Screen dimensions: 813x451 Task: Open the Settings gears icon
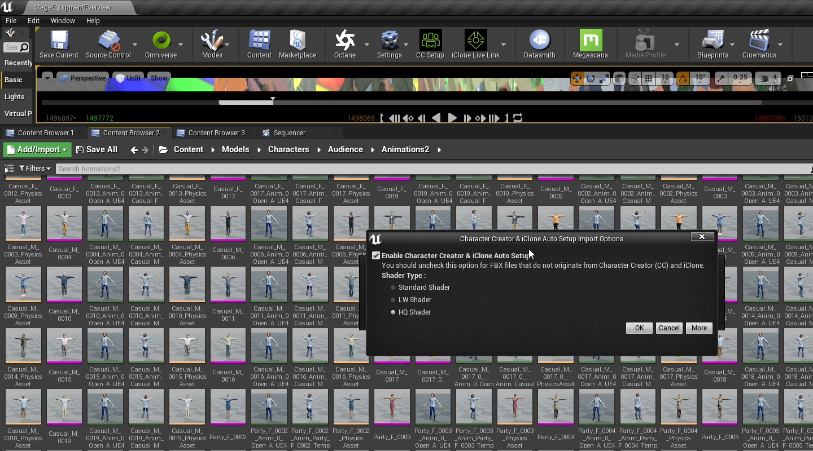click(389, 44)
